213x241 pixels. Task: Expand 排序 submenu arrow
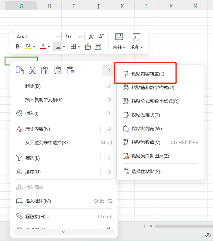pos(109,172)
